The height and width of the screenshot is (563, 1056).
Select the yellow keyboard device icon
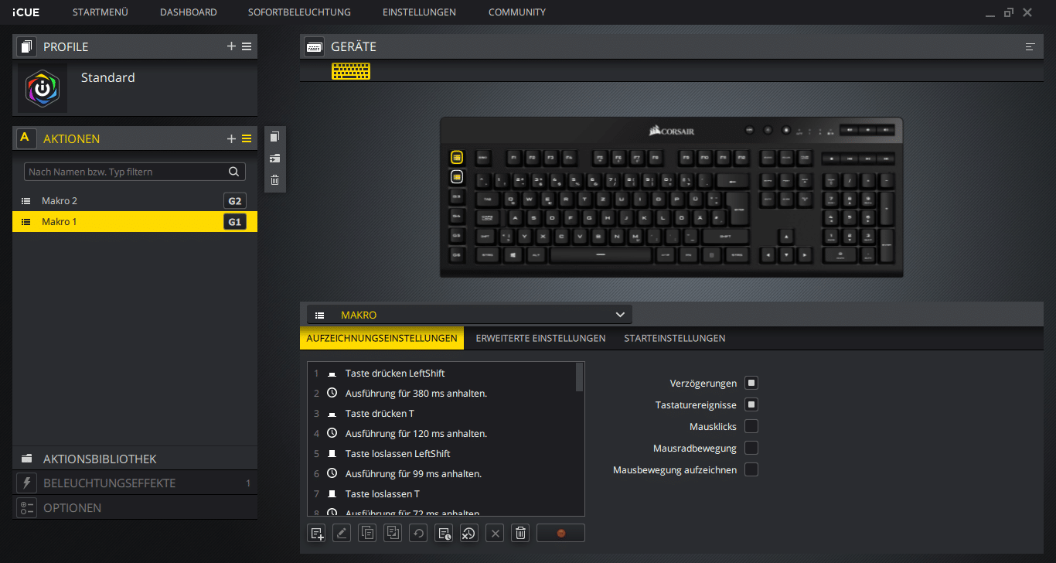pyautogui.click(x=351, y=71)
